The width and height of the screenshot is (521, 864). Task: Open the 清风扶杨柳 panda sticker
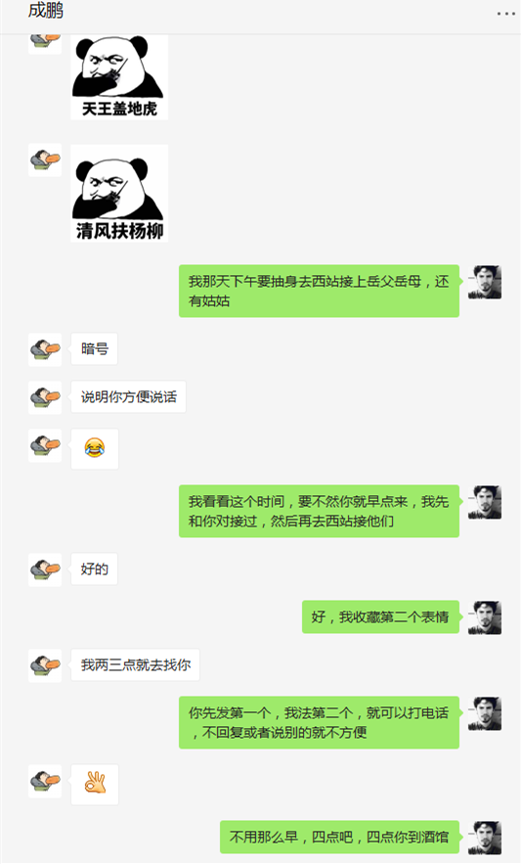[119, 194]
